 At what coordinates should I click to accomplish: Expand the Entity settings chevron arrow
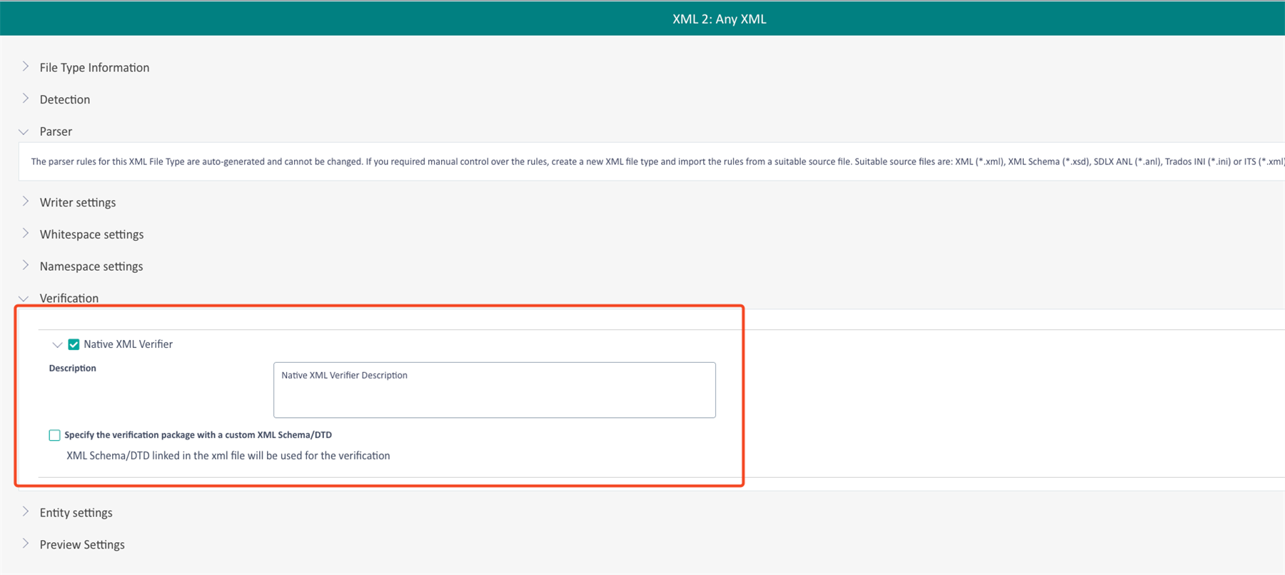point(26,511)
